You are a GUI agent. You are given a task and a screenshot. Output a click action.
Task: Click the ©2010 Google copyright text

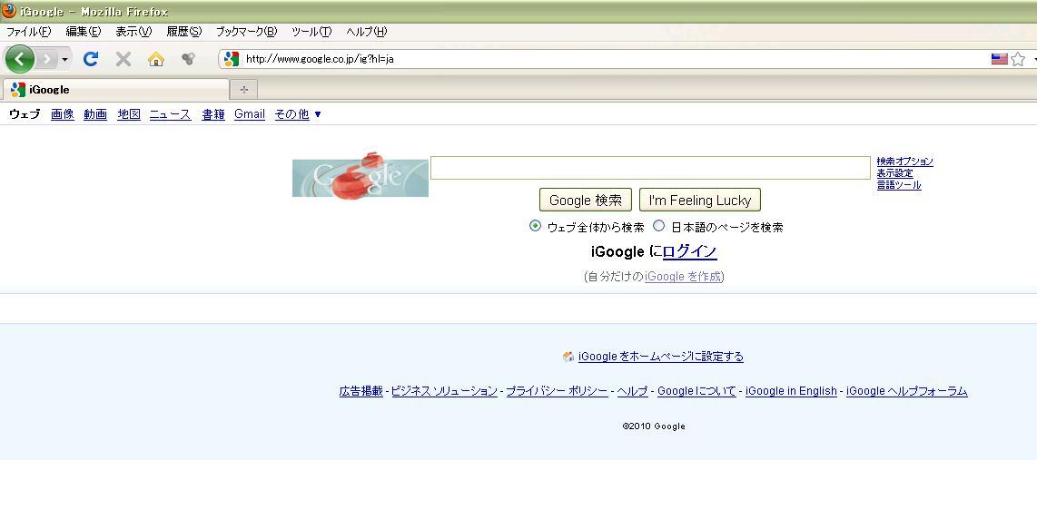click(x=654, y=426)
